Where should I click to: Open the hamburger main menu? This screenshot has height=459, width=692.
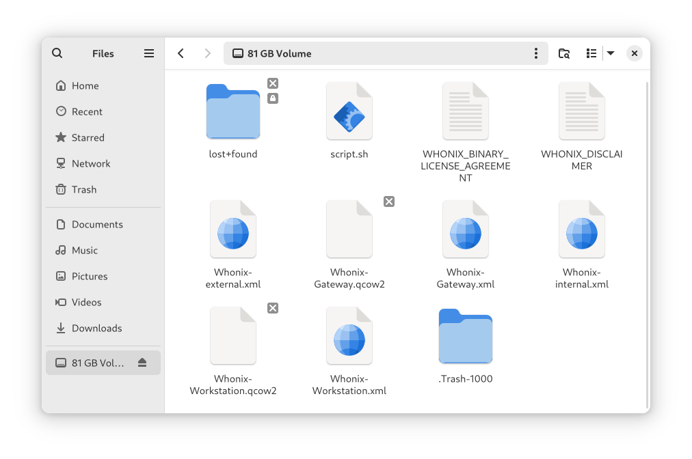pyautogui.click(x=149, y=53)
